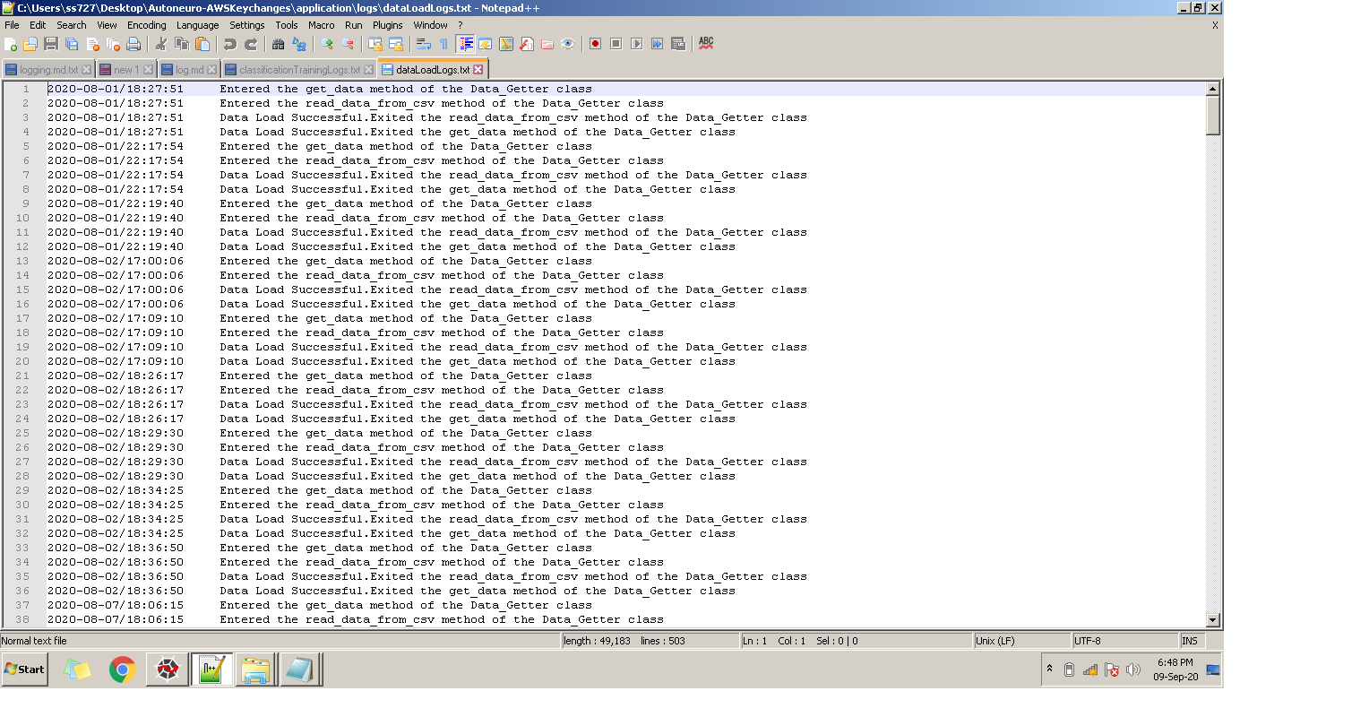The height and width of the screenshot is (717, 1369).
Task: Click the volume speaker tray icon
Action: pos(1133,669)
